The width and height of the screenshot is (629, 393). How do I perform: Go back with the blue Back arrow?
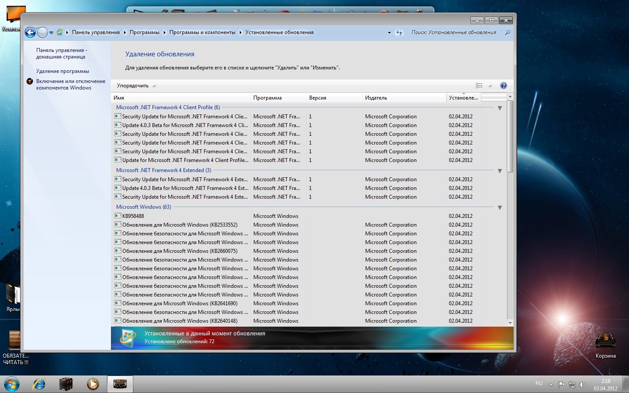[x=30, y=32]
